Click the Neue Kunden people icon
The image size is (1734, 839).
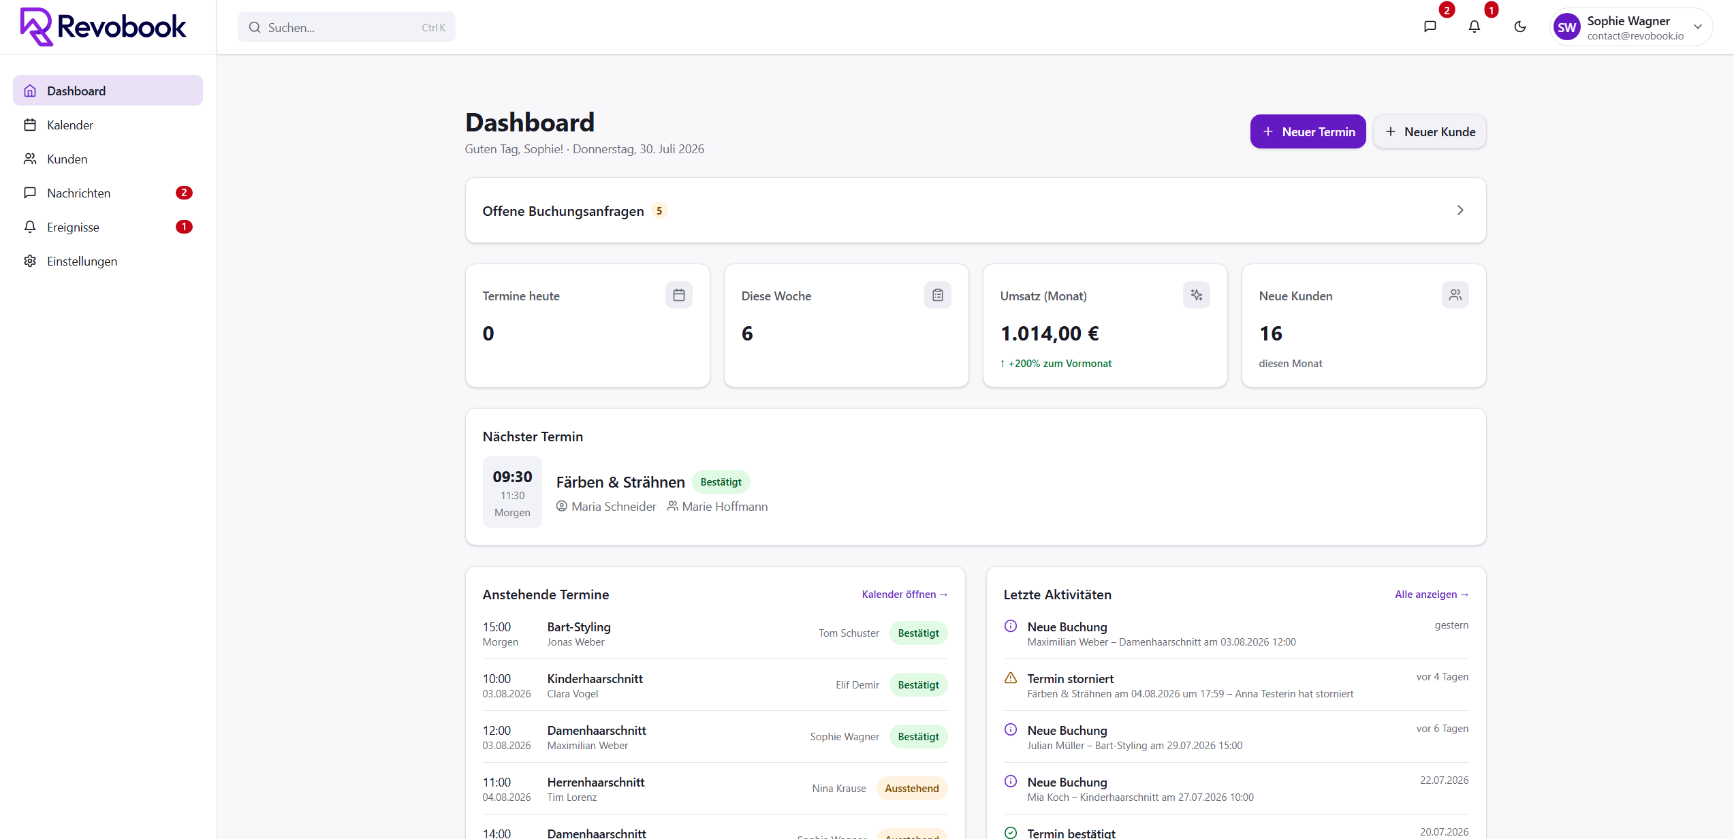tap(1455, 295)
